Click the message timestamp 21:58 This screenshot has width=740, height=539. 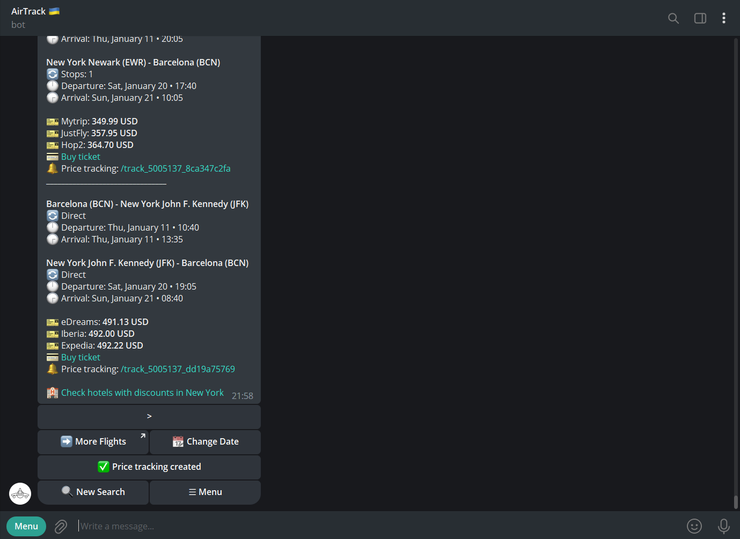click(243, 396)
